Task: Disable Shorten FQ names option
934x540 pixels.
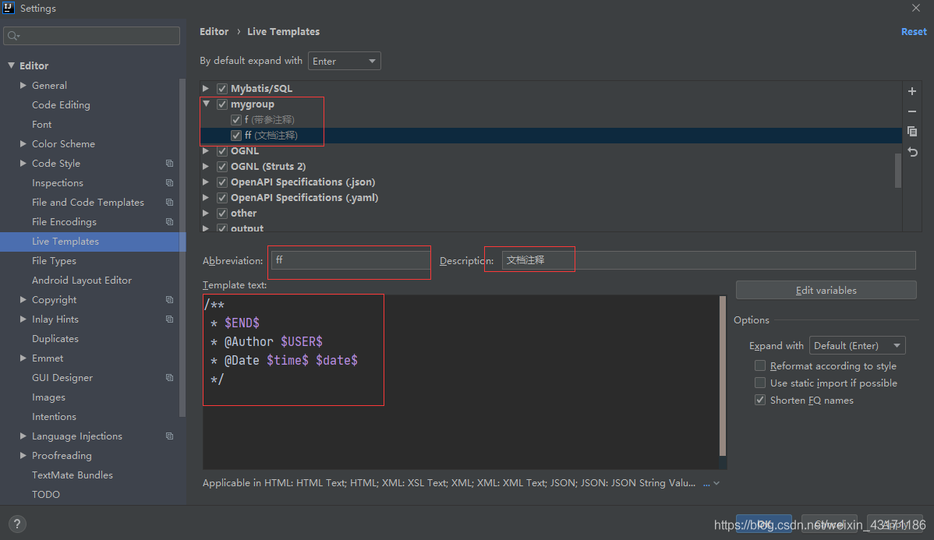Action: click(760, 400)
